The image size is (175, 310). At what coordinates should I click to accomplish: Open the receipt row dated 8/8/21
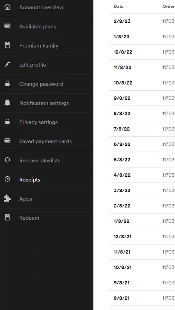tap(142, 298)
